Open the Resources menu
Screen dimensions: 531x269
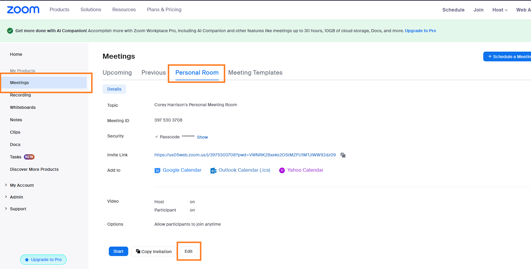[x=124, y=9]
